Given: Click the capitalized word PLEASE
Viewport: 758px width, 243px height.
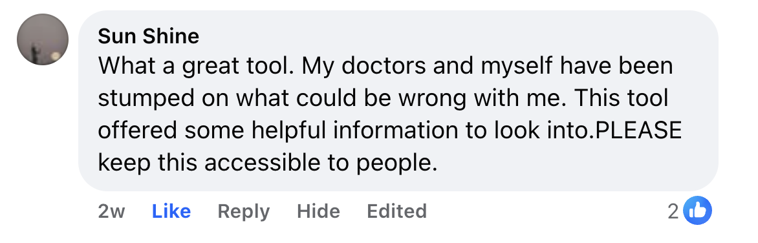Looking at the screenshot, I should (638, 131).
